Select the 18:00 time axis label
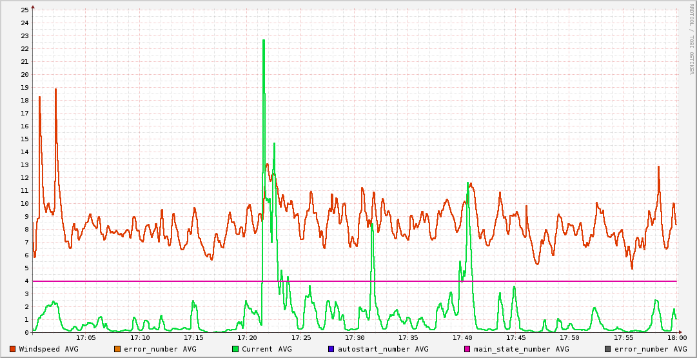The height and width of the screenshot is (358, 697). point(677,337)
